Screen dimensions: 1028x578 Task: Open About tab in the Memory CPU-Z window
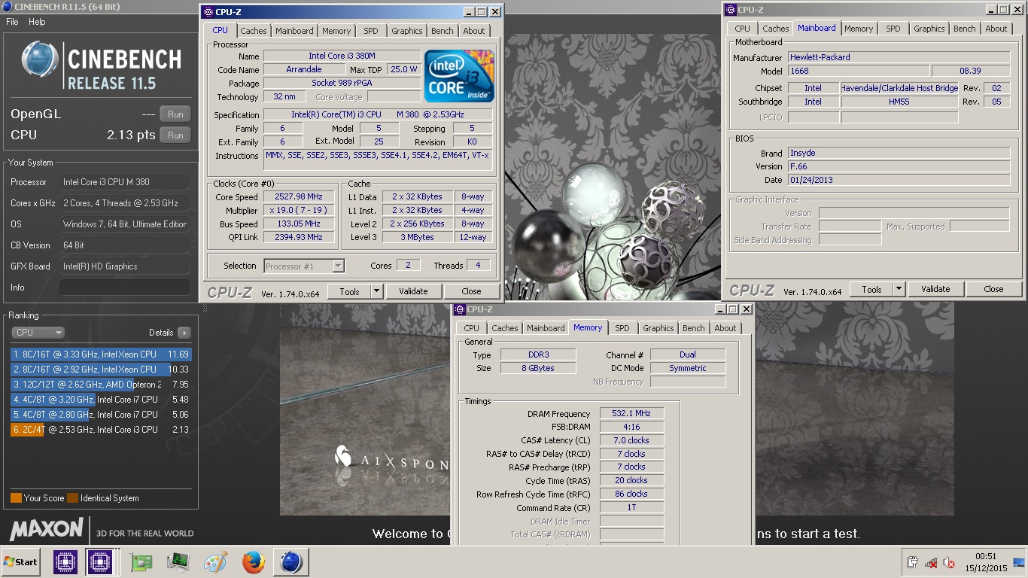[725, 328]
